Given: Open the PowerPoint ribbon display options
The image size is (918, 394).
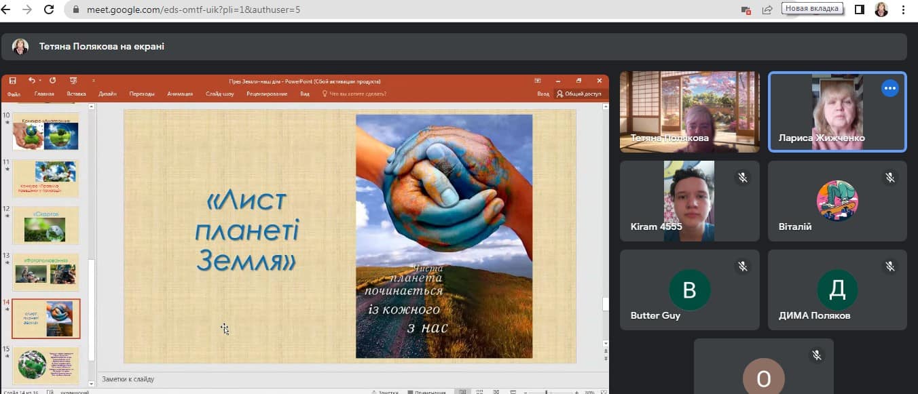Looking at the screenshot, I should [538, 81].
